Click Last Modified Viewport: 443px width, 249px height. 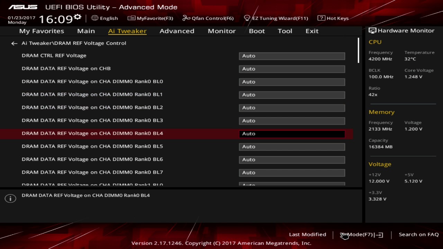point(307,234)
